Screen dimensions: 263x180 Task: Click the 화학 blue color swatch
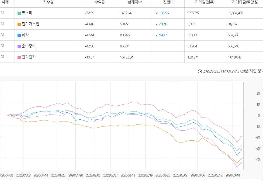[19, 35]
